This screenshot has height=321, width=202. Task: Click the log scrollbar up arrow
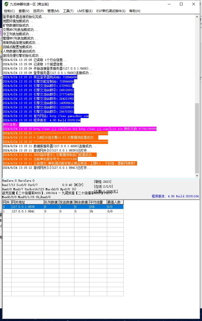coord(197,17)
